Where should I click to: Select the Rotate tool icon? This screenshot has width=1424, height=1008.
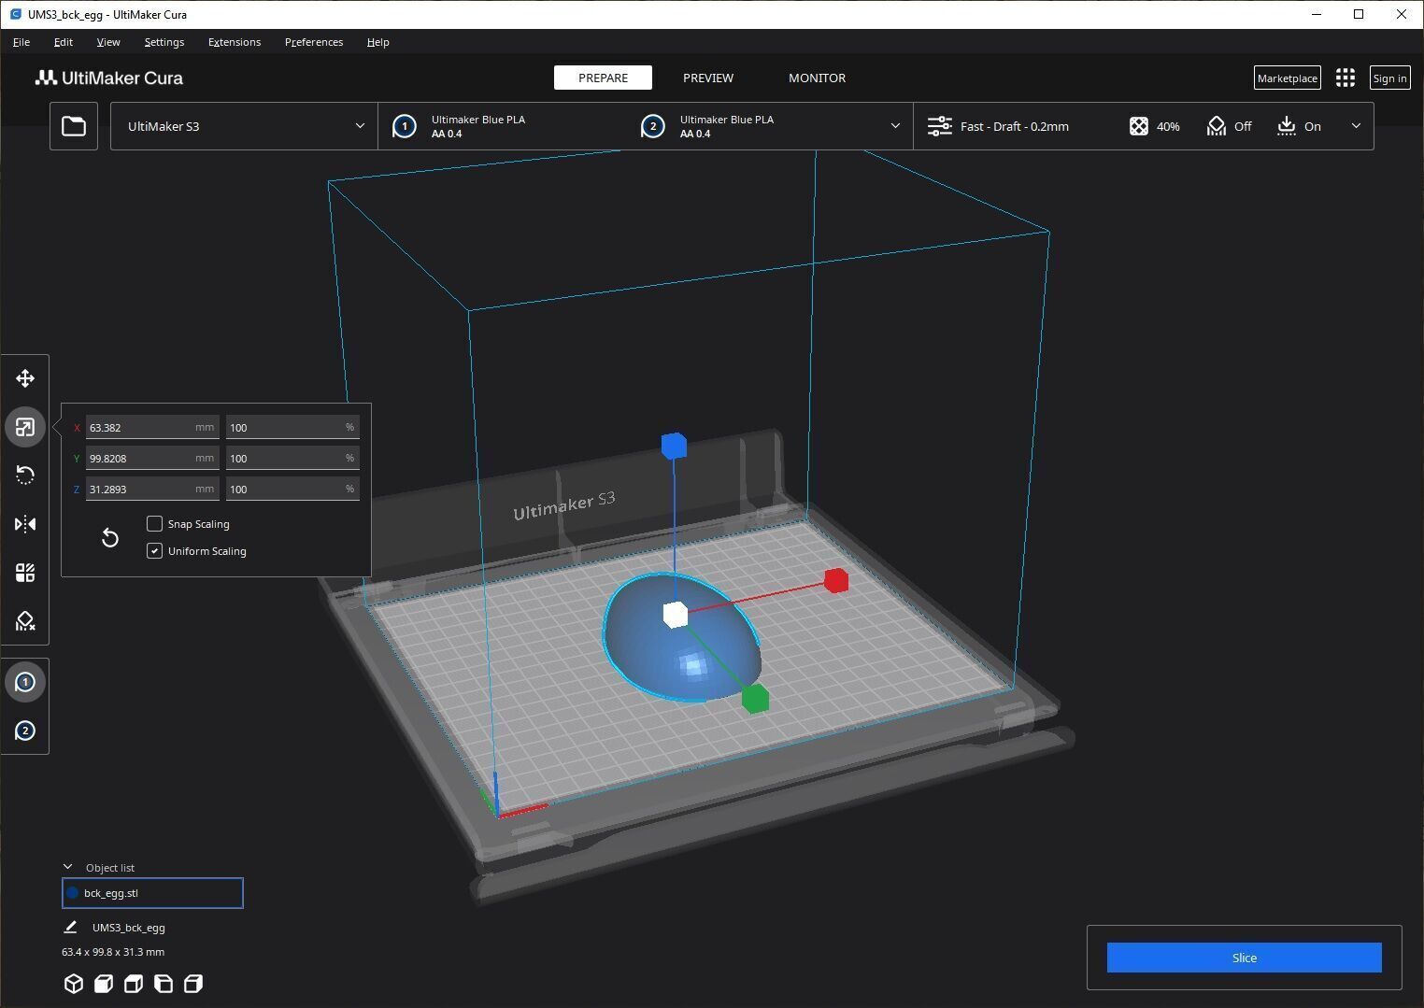point(25,476)
